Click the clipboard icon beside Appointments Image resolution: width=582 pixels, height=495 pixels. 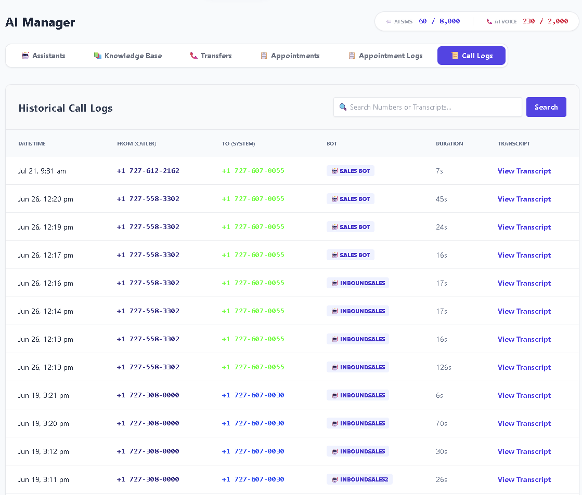tap(264, 56)
